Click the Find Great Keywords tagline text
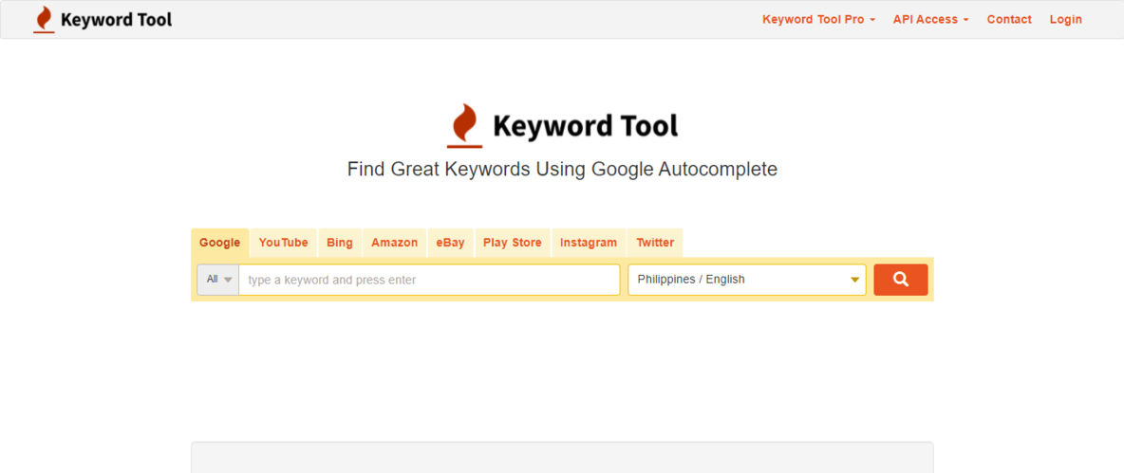This screenshot has height=473, width=1124. 562,170
